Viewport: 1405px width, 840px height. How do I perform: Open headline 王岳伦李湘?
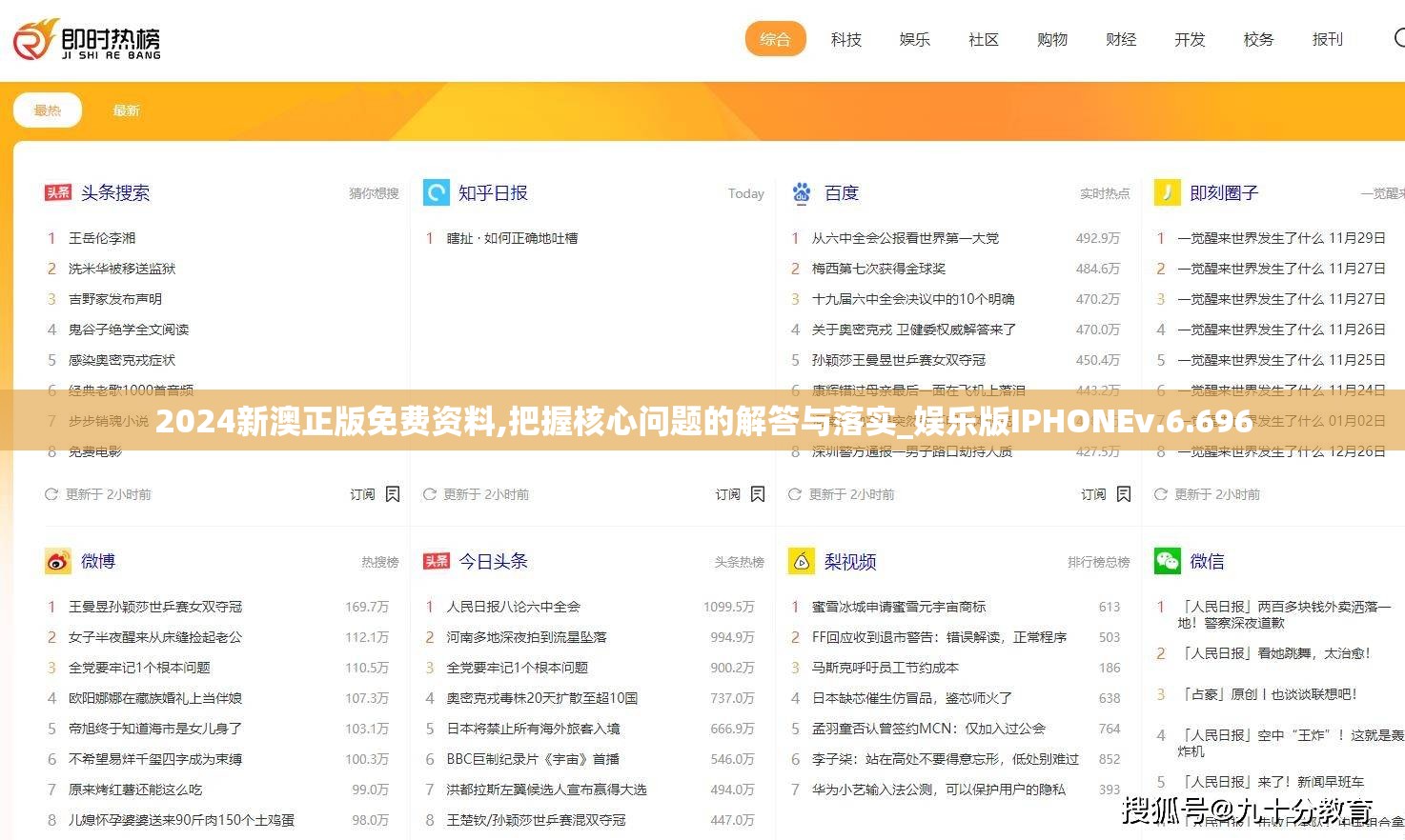click(x=102, y=238)
